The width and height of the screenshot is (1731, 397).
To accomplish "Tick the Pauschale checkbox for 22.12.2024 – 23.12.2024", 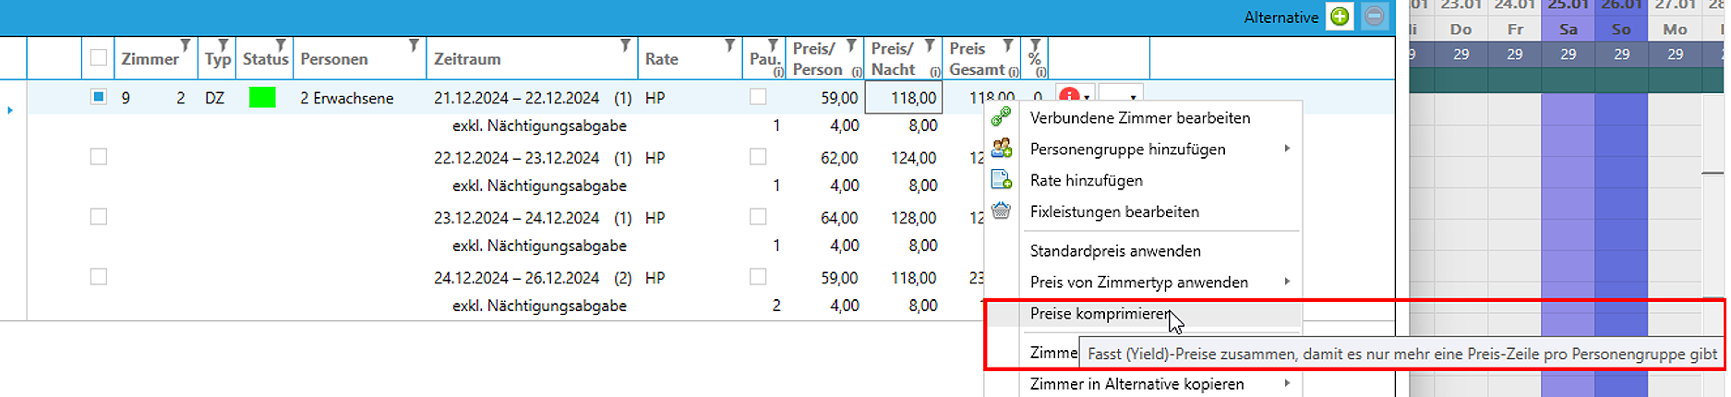I will [758, 157].
